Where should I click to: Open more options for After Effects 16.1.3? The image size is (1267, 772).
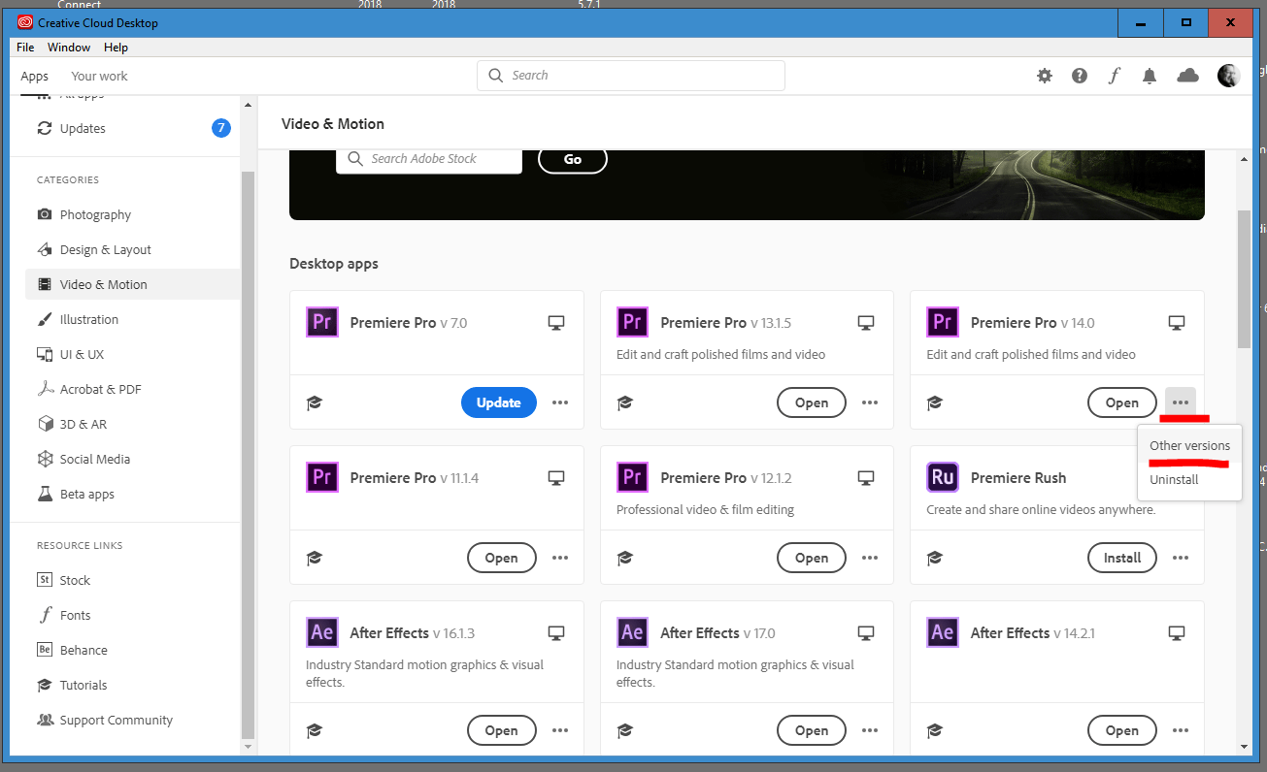560,729
